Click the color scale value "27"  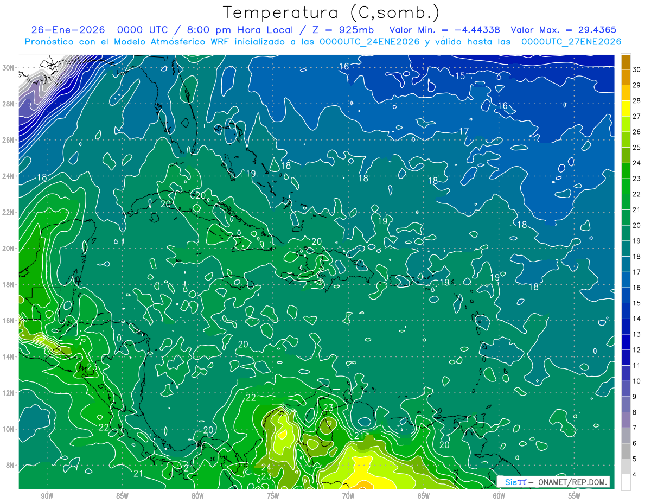[637, 116]
